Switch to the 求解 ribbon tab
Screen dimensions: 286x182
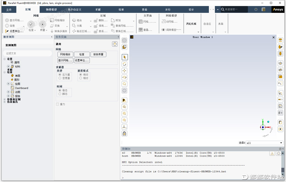pyautogui.click(x=98, y=9)
